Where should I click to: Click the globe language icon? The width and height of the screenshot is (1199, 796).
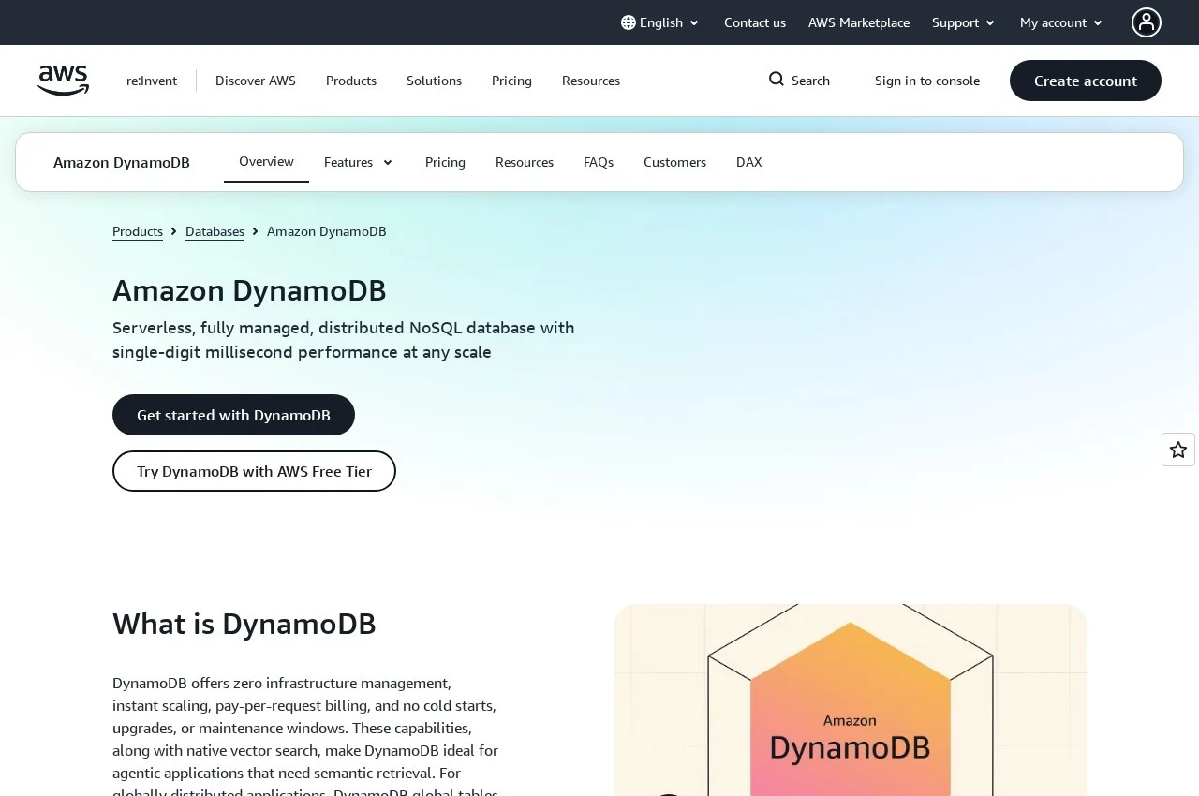pos(629,22)
